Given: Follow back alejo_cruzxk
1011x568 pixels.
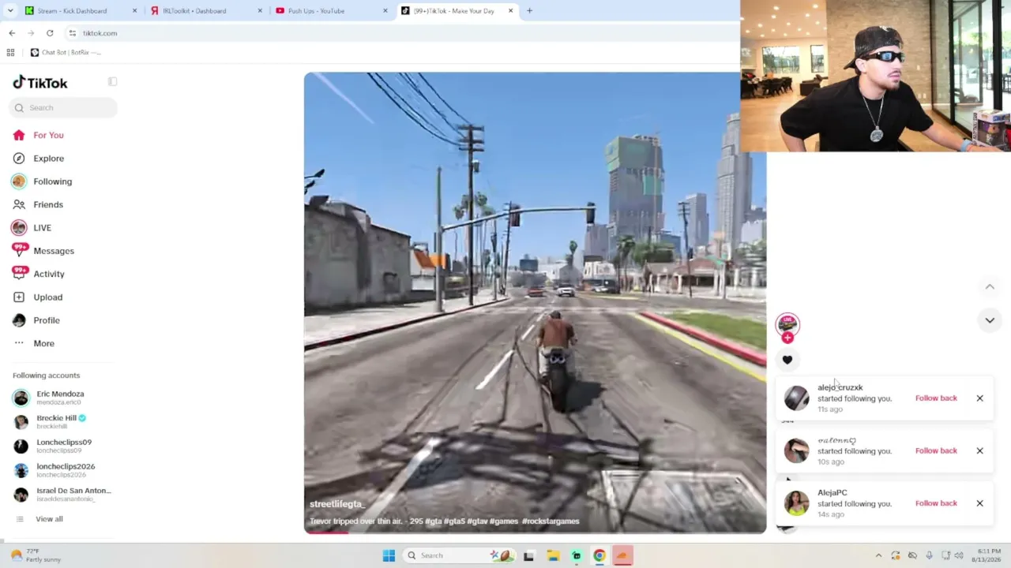Looking at the screenshot, I should coord(936,398).
